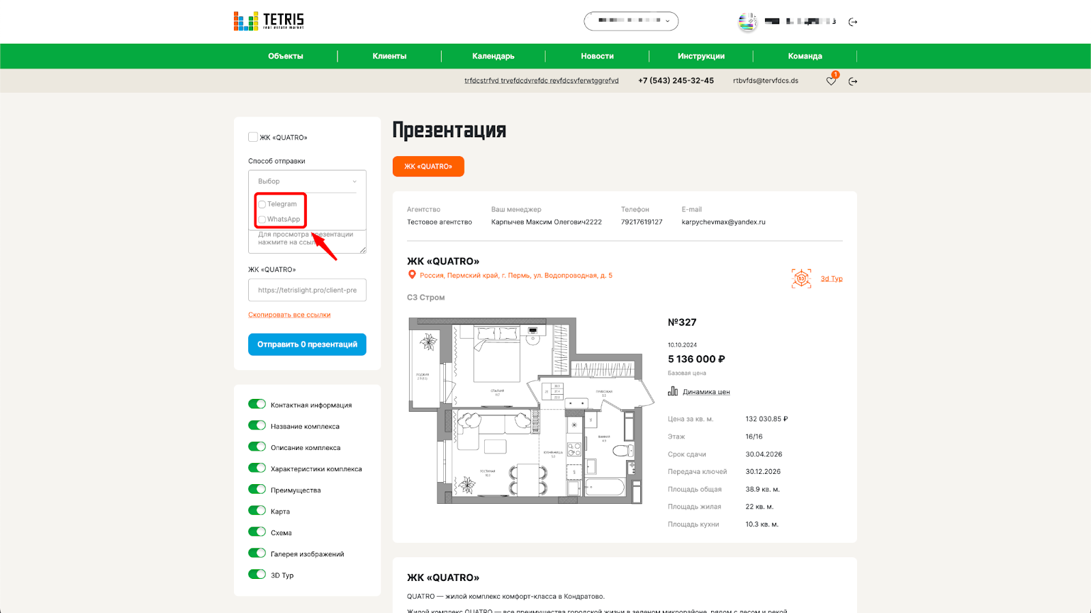Check the Telegram option
The image size is (1091, 613).
(x=262, y=205)
